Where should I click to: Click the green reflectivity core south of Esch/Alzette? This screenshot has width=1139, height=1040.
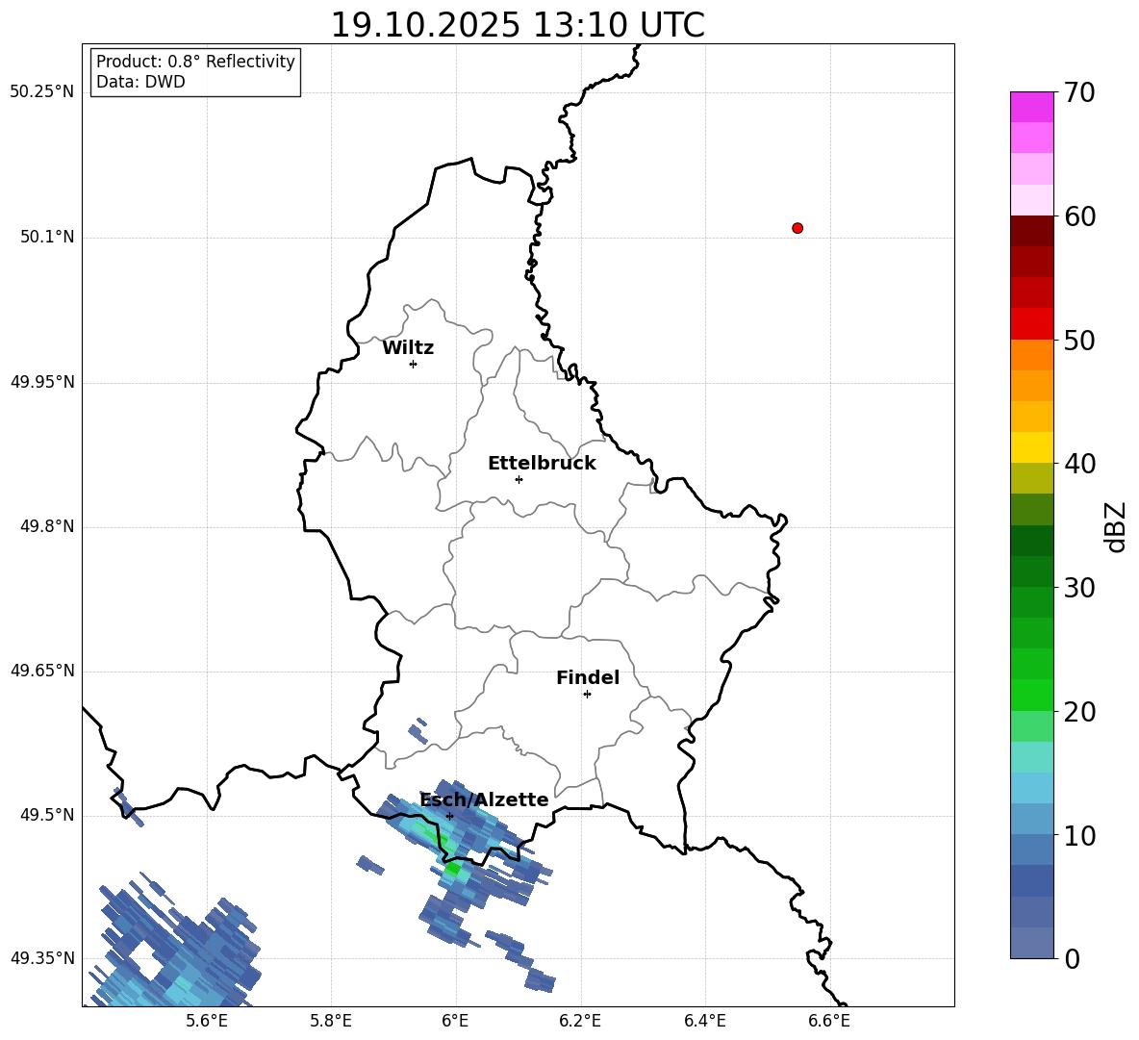point(452,867)
